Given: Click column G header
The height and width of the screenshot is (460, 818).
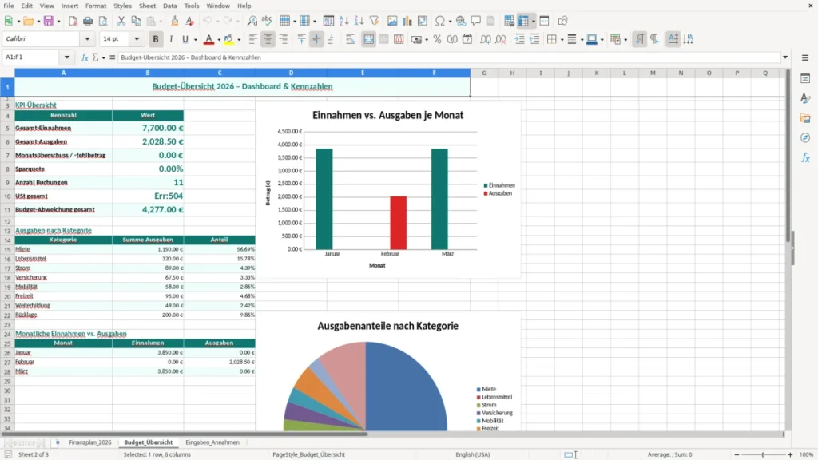Looking at the screenshot, I should pyautogui.click(x=484, y=73).
